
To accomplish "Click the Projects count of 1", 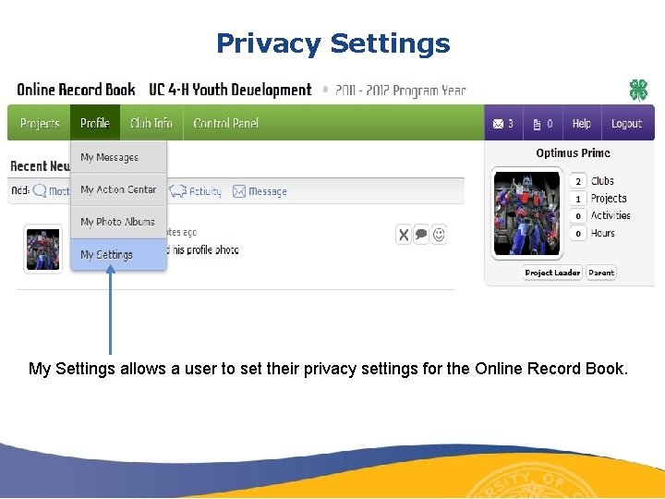I will pos(578,199).
